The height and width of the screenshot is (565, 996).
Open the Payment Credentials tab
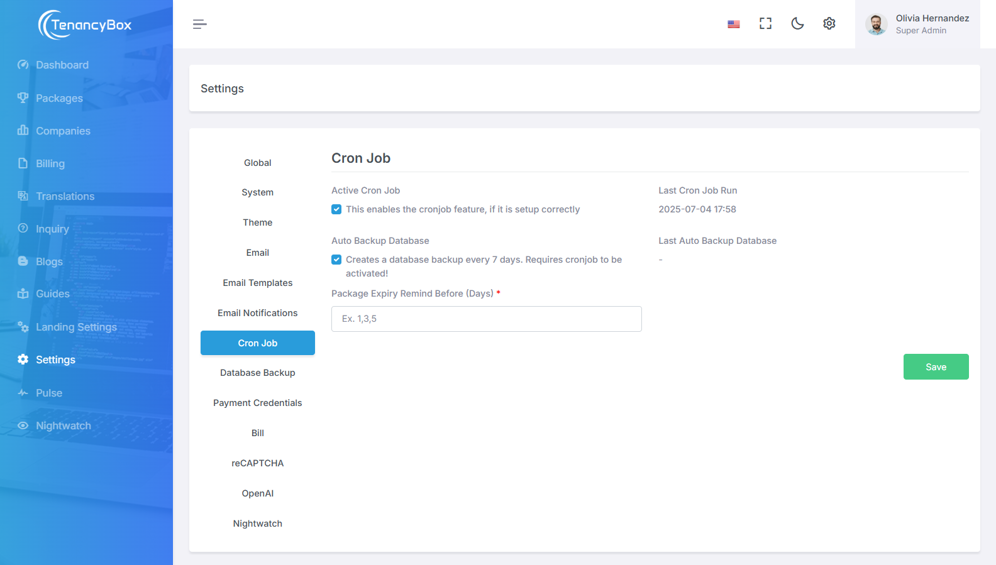coord(258,403)
